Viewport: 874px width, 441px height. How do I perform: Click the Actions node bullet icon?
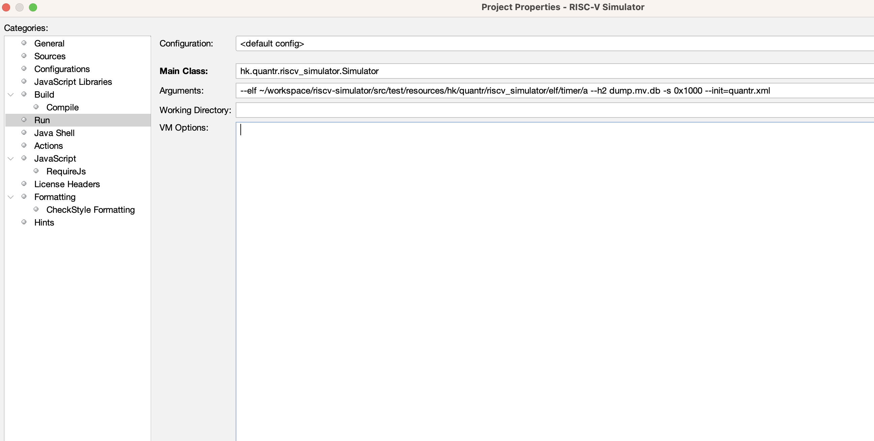click(24, 145)
